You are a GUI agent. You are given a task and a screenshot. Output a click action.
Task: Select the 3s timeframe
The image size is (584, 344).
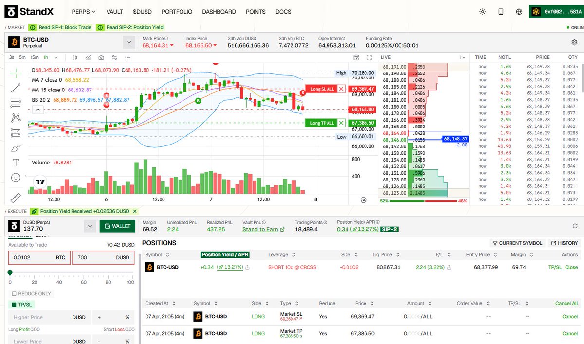coord(12,57)
